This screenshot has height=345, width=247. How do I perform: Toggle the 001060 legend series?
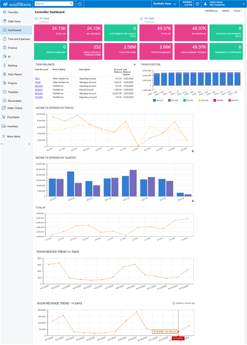pos(218,100)
